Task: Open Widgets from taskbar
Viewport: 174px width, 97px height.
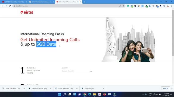Action: (x=75, y=94)
